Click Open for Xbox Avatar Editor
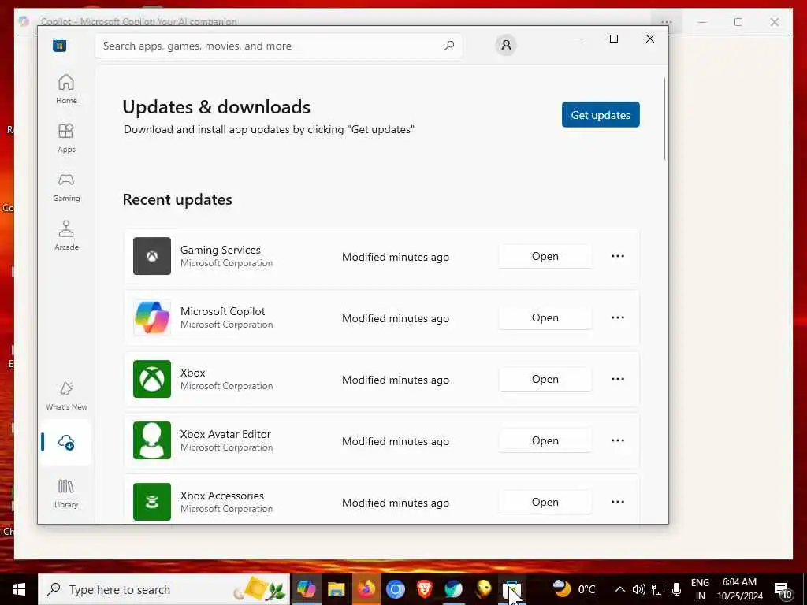 [x=545, y=440]
